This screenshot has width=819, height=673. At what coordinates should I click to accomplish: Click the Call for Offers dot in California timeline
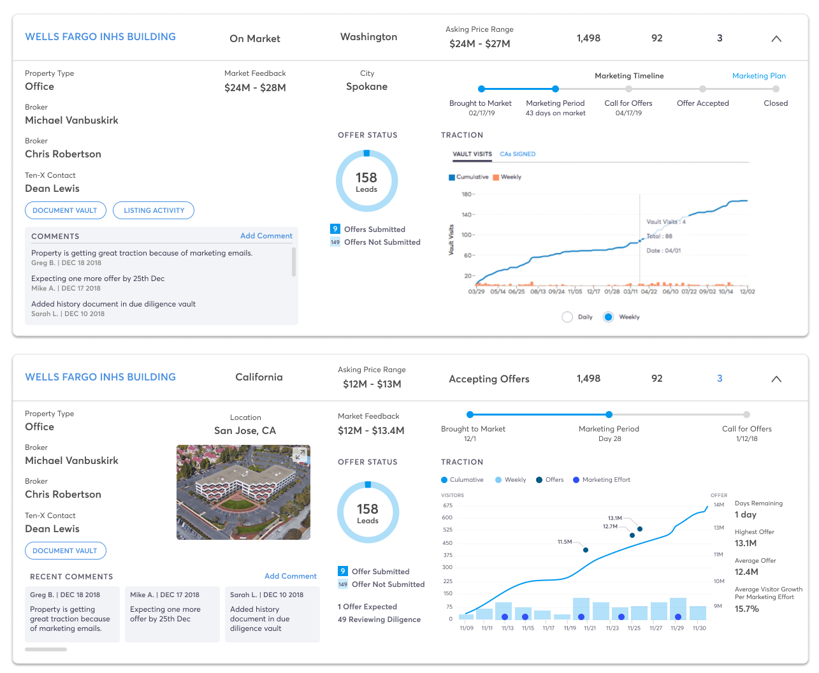click(x=746, y=415)
